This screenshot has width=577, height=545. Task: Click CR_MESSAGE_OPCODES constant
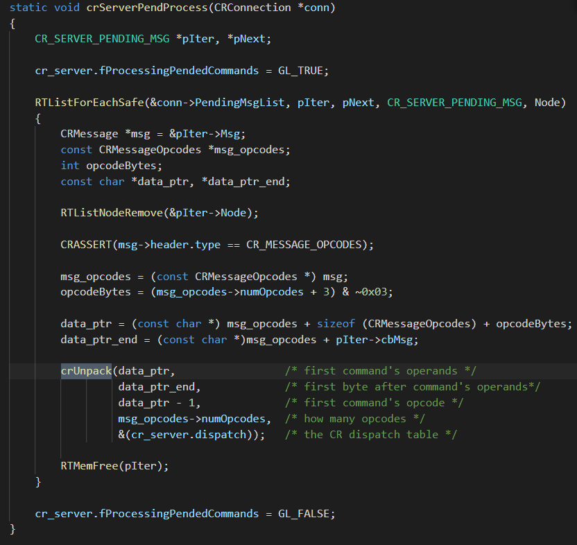click(x=304, y=245)
